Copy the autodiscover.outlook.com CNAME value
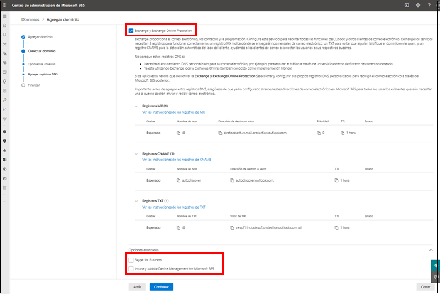 pyautogui.click(x=232, y=180)
